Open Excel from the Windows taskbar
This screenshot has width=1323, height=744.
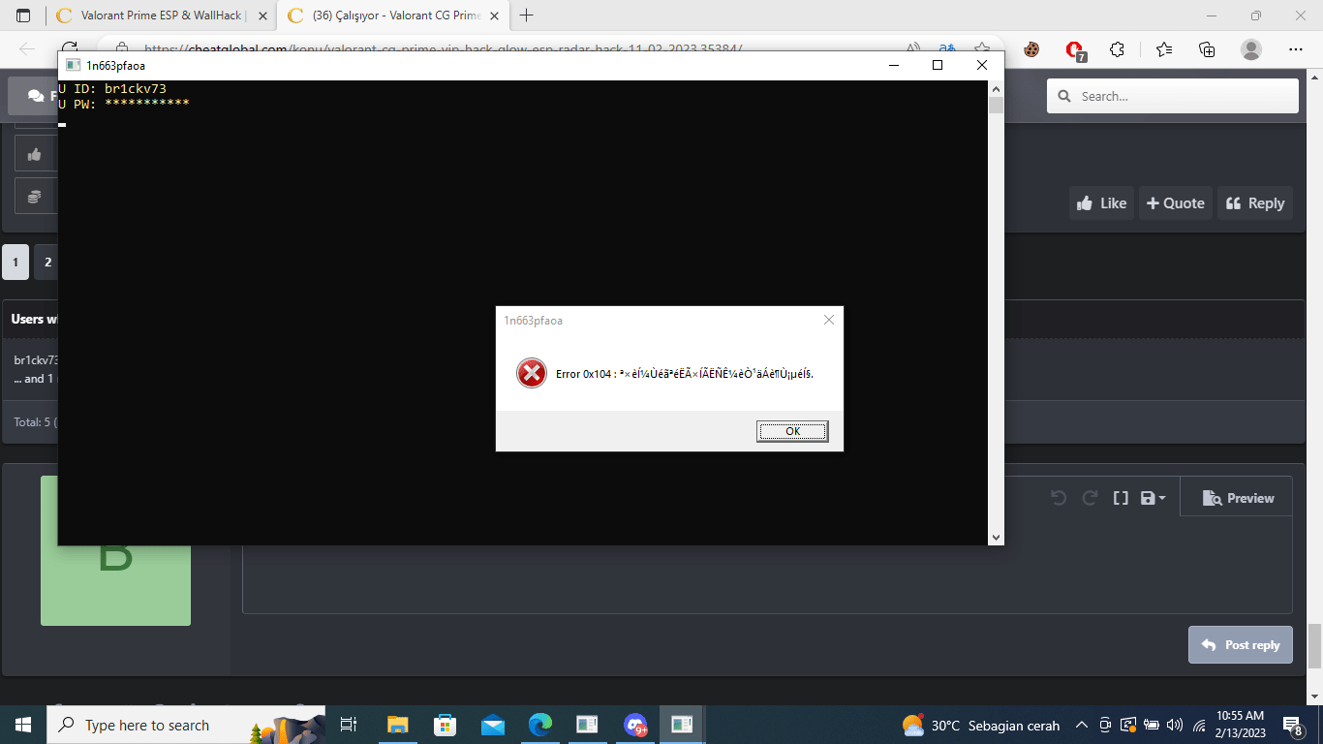pyautogui.click(x=587, y=725)
